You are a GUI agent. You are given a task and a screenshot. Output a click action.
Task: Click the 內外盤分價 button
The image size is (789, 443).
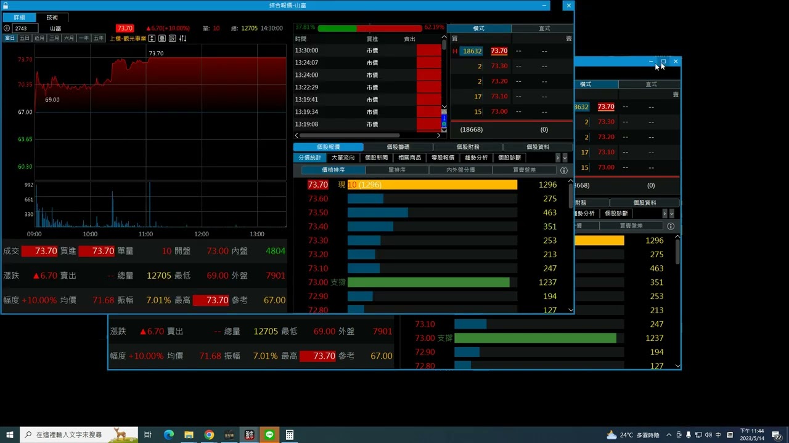(x=460, y=170)
